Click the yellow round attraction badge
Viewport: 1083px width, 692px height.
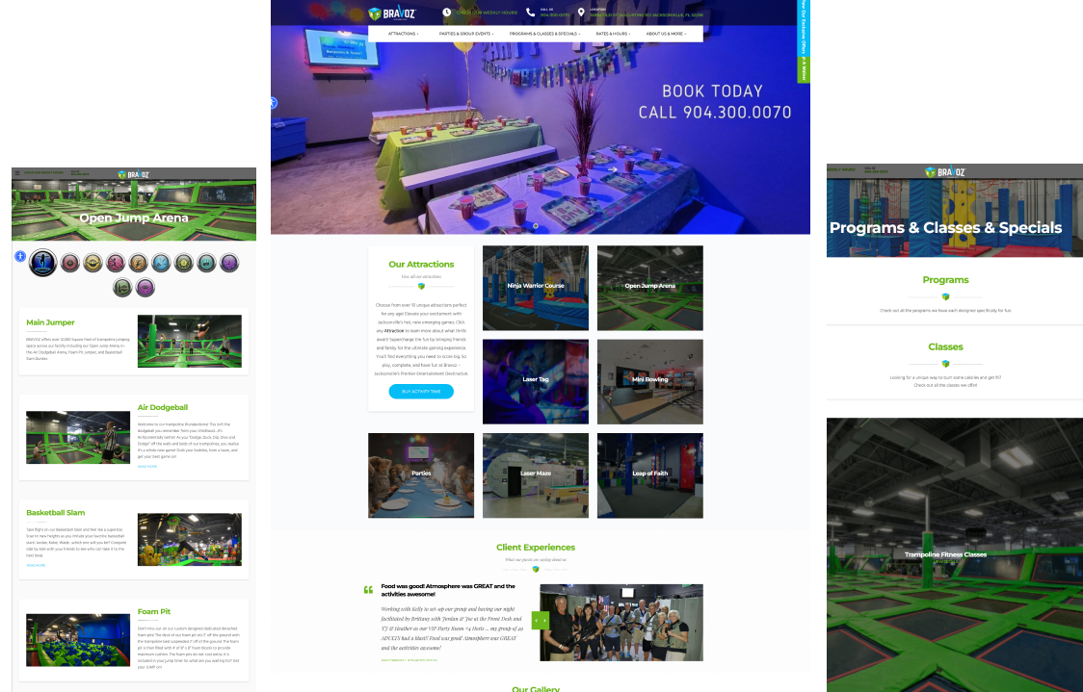(92, 262)
